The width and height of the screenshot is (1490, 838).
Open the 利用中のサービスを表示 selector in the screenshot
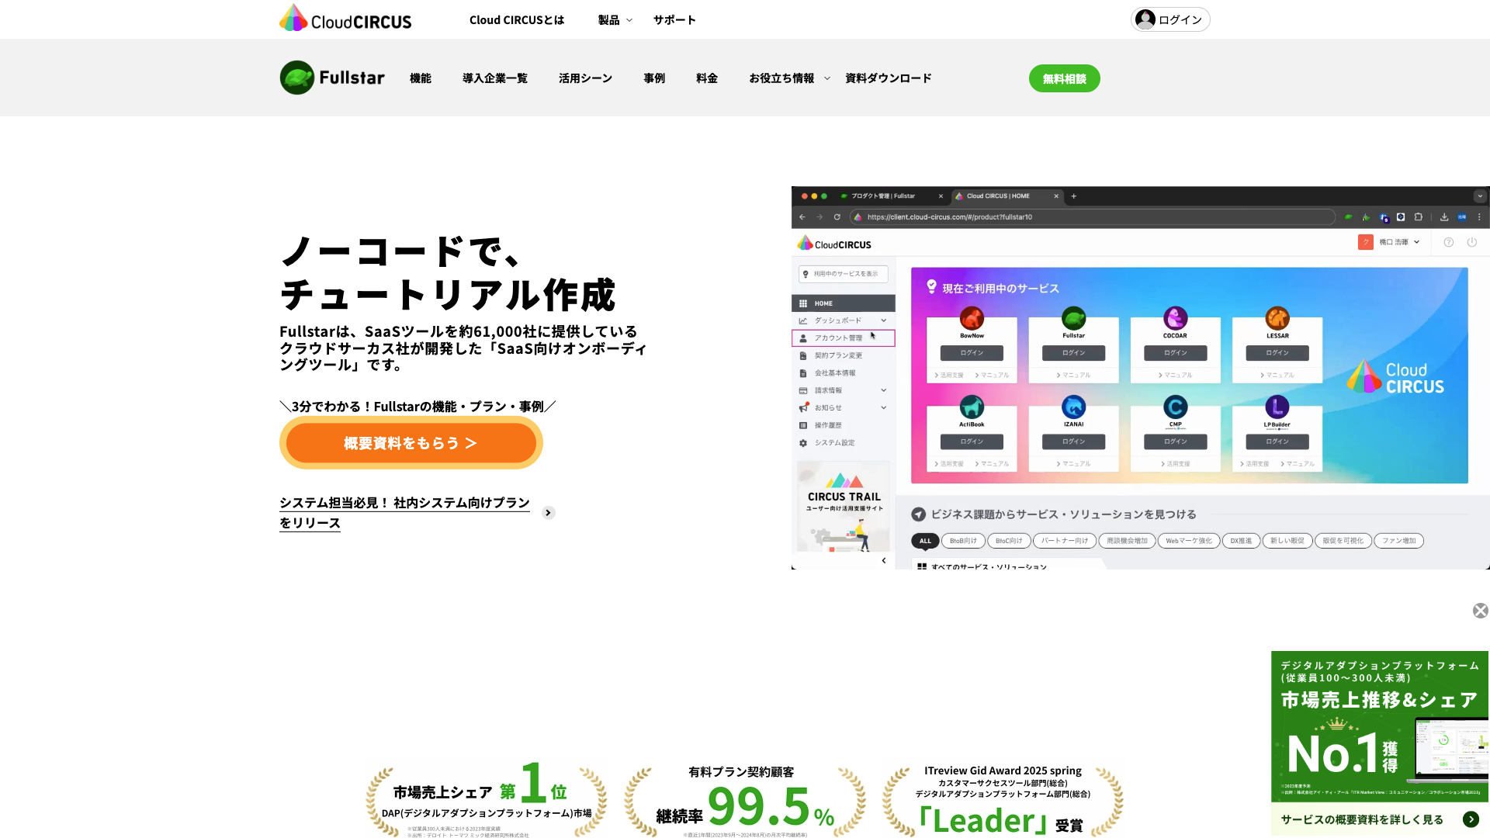click(x=843, y=274)
